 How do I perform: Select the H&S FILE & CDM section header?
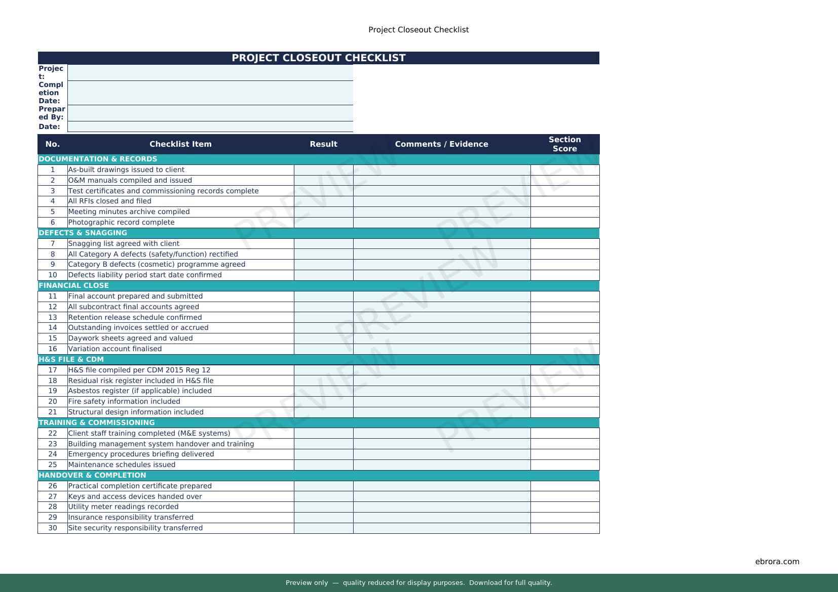pos(71,360)
